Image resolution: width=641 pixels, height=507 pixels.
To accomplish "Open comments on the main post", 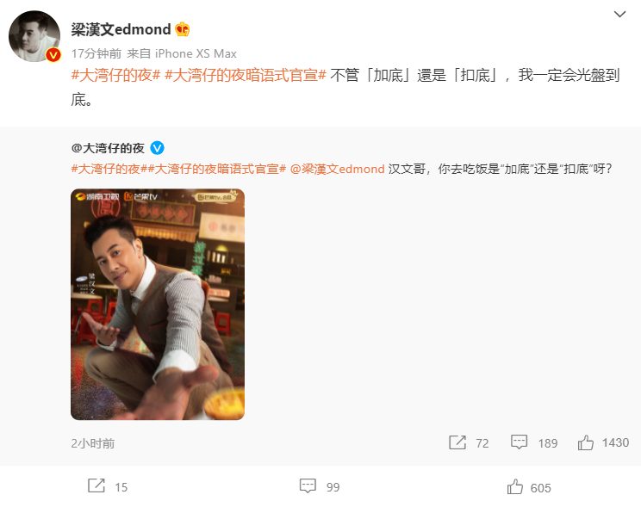I will [308, 485].
